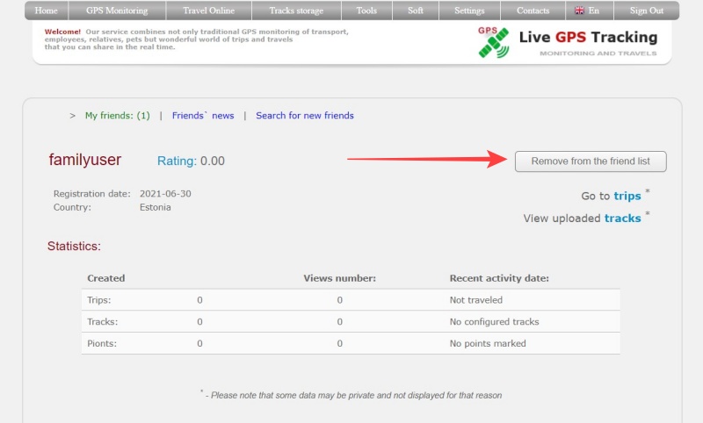Select Tools in the top navigation

[366, 11]
